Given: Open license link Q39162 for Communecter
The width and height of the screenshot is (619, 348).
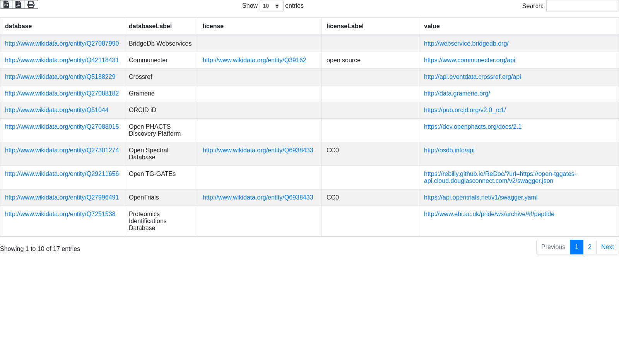Looking at the screenshot, I should pos(254,60).
